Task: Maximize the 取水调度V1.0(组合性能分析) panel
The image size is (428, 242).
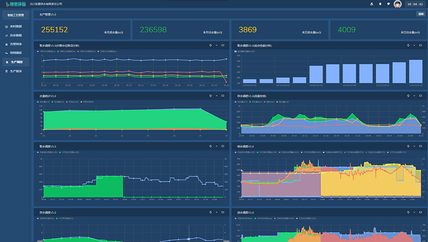Action: click(420, 45)
